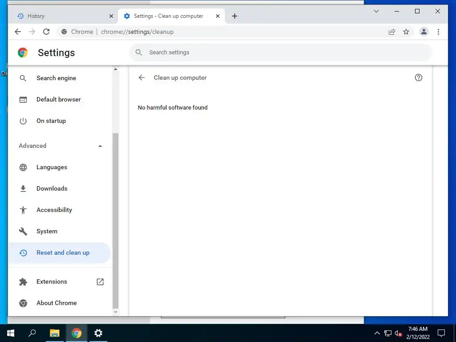Click the external link icon next to Extensions

click(x=100, y=281)
